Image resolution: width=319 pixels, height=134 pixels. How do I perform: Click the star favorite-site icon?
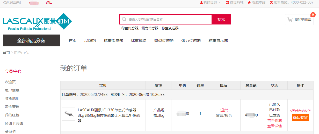(x=249, y=3)
